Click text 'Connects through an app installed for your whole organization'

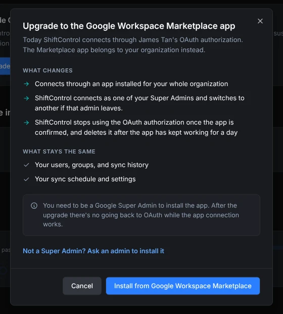click(x=131, y=84)
